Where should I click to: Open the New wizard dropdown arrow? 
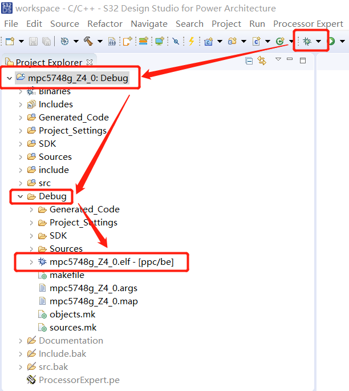point(22,41)
